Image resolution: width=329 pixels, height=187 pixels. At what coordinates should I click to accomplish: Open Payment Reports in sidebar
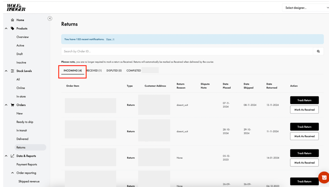point(27,165)
